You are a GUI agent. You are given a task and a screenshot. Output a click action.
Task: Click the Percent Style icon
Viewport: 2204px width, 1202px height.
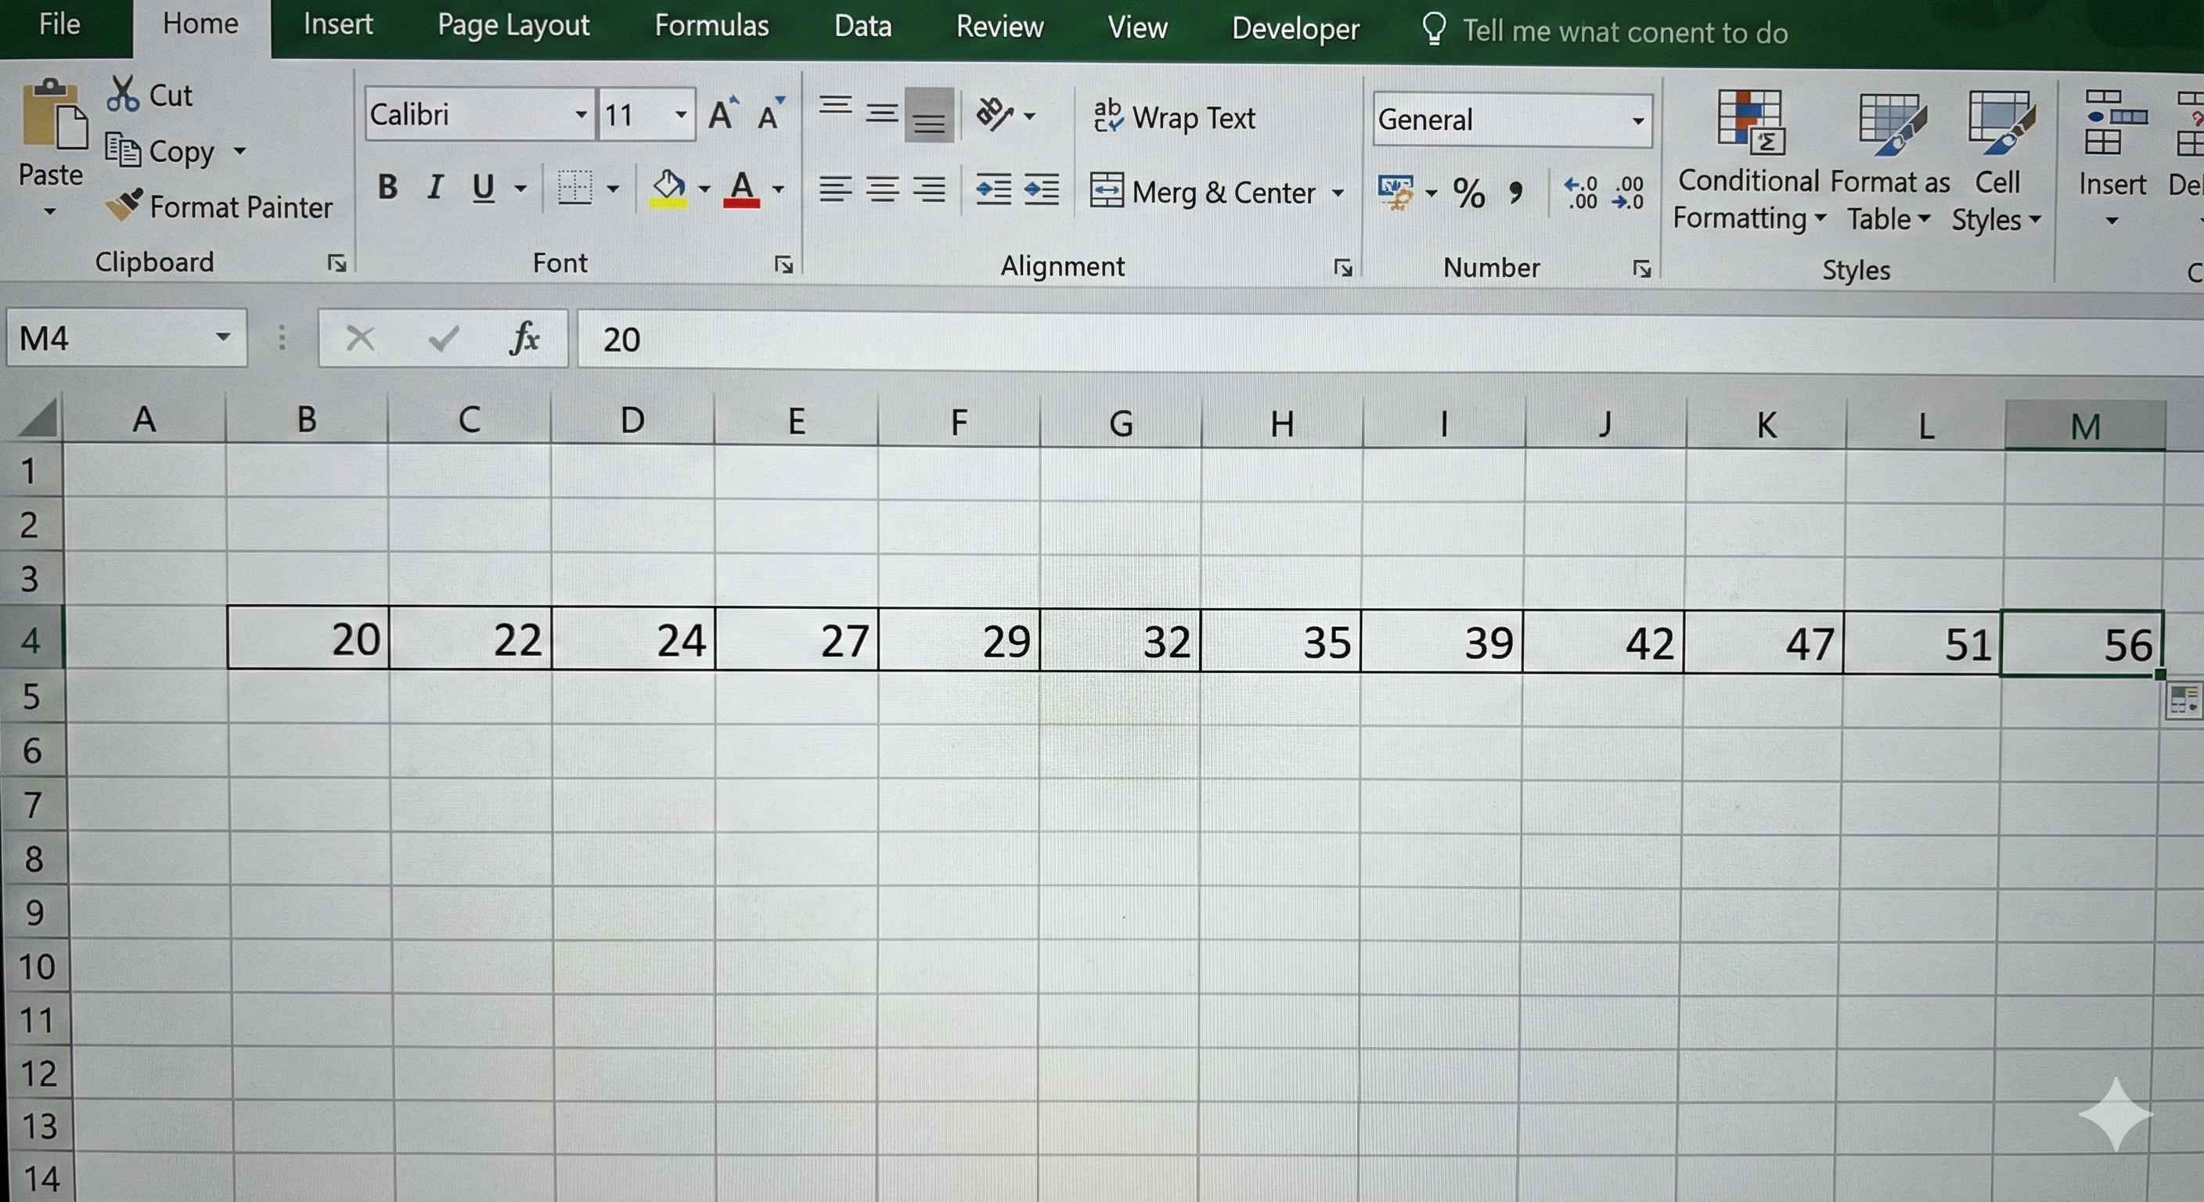pos(1468,193)
